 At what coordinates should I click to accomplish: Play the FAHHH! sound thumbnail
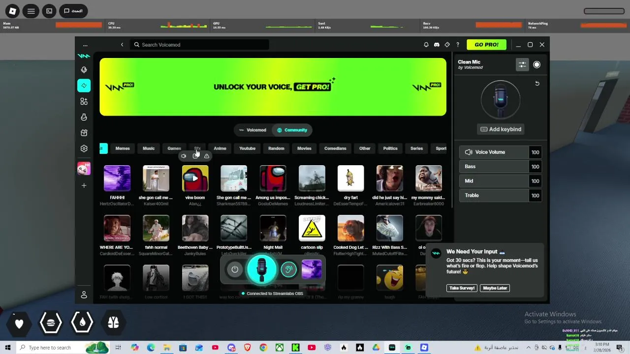coord(117,178)
